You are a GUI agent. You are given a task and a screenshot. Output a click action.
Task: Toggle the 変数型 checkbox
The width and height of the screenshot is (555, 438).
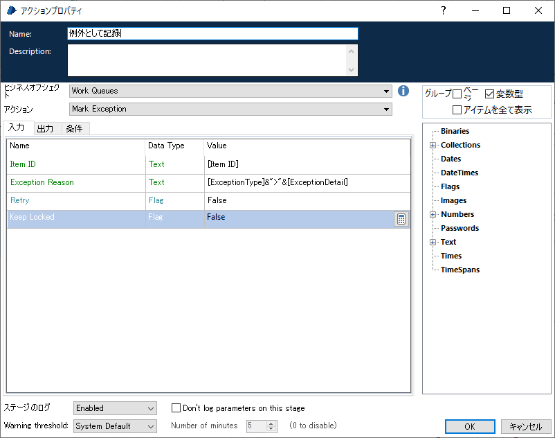tap(489, 94)
